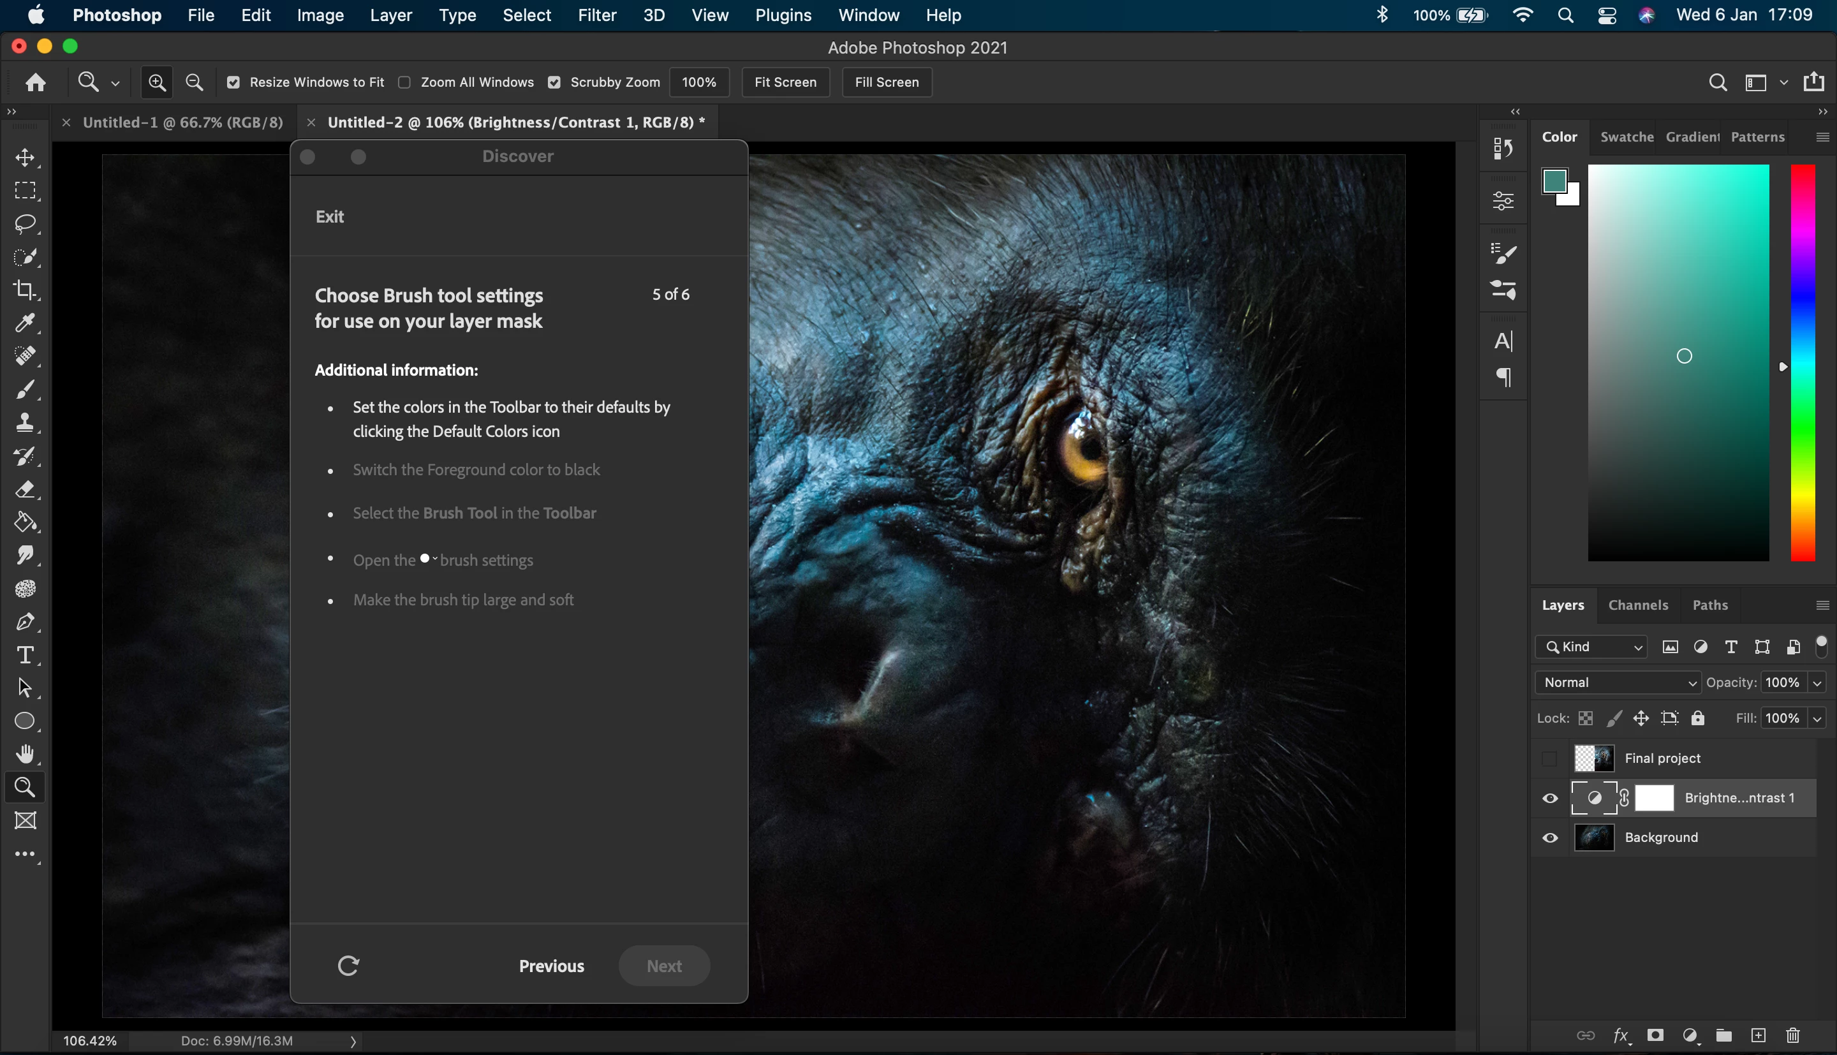Hide the Background layer visibility eye

(1550, 837)
